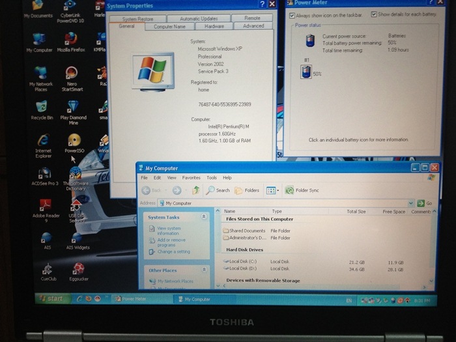Collapse the System Tasks panel

(204, 217)
